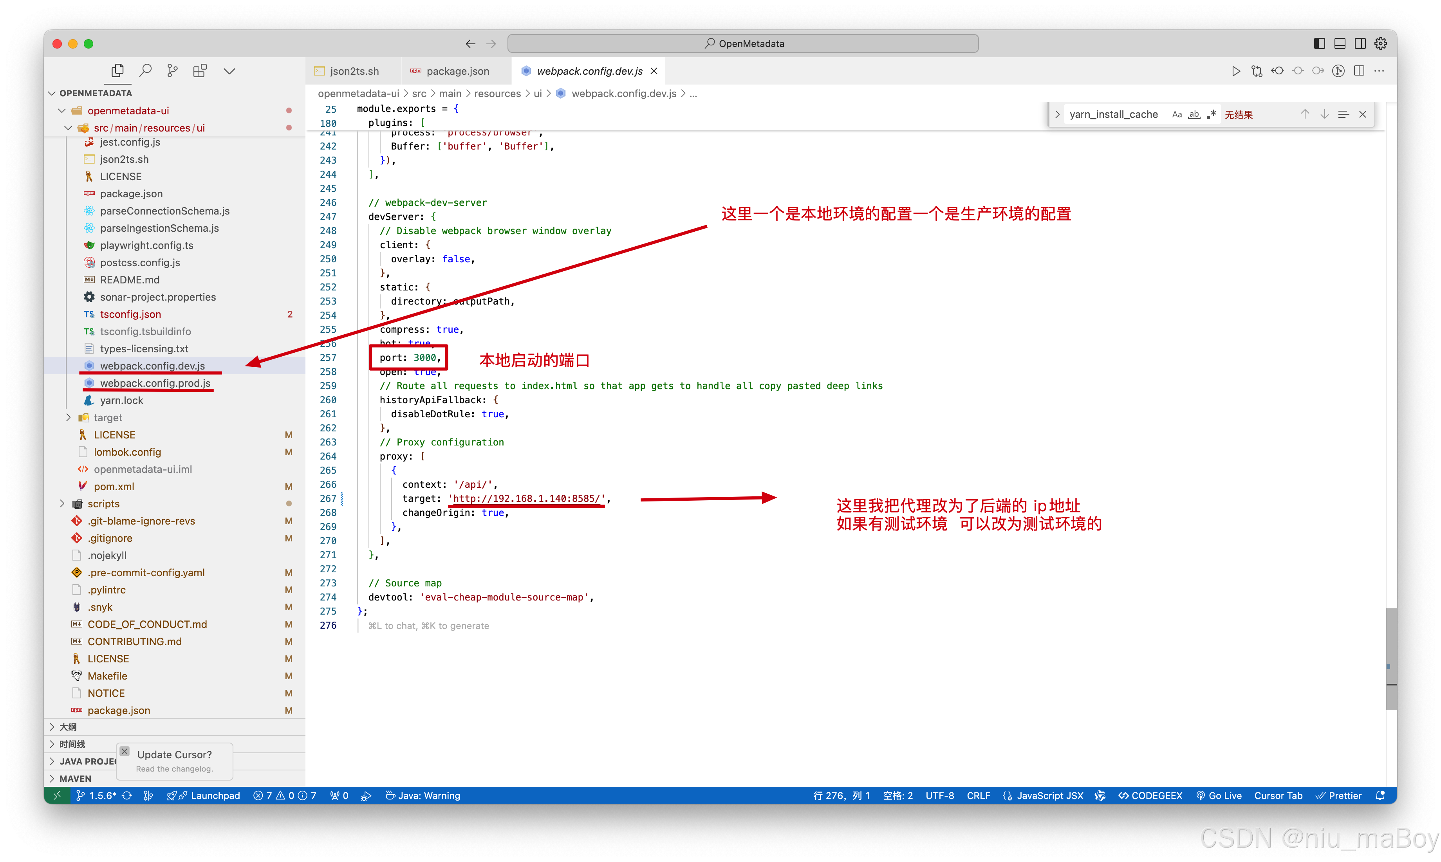Screen dimensions: 1441x862
Task: Open the Search view icon
Action: point(145,71)
